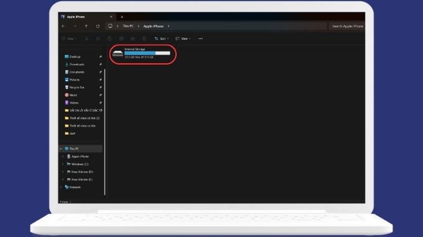The width and height of the screenshot is (423, 237).
Task: Select the New Volume (D:) drive
Action: point(80,172)
